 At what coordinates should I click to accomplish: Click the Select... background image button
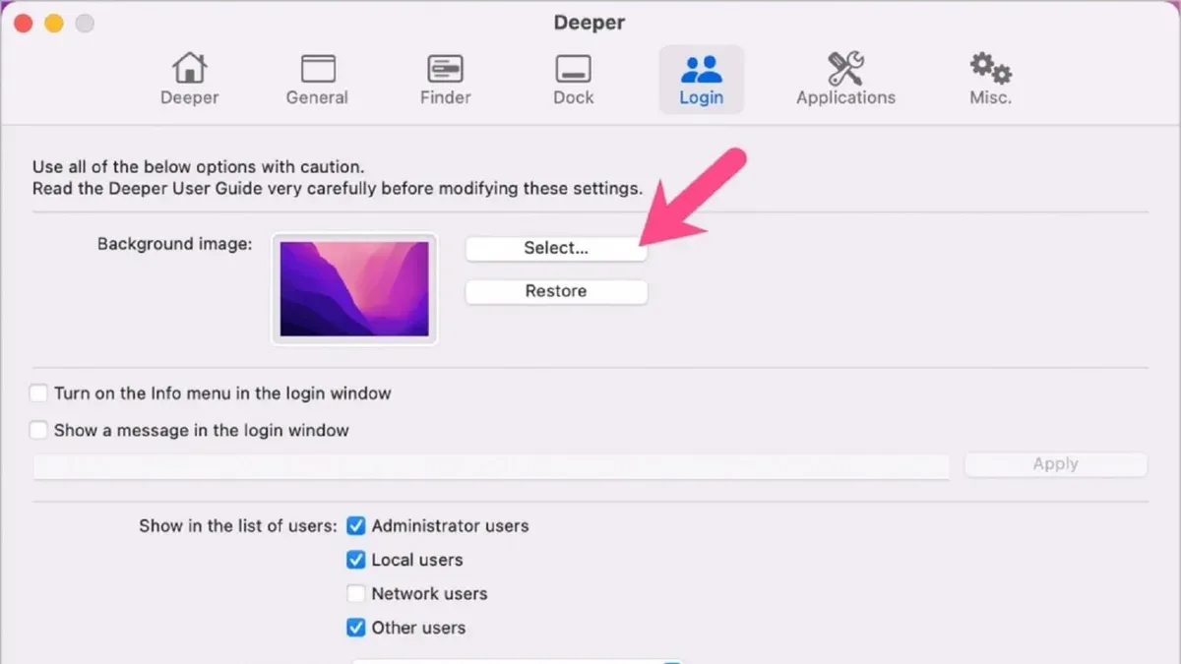coord(556,249)
